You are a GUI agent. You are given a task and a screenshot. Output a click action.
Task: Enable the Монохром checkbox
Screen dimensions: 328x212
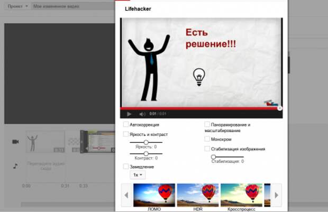point(207,139)
